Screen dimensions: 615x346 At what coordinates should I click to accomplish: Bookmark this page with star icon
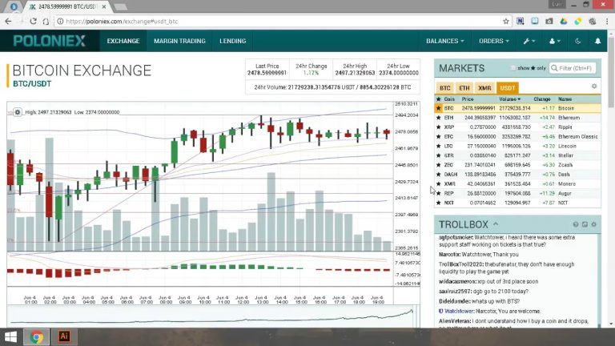506,21
